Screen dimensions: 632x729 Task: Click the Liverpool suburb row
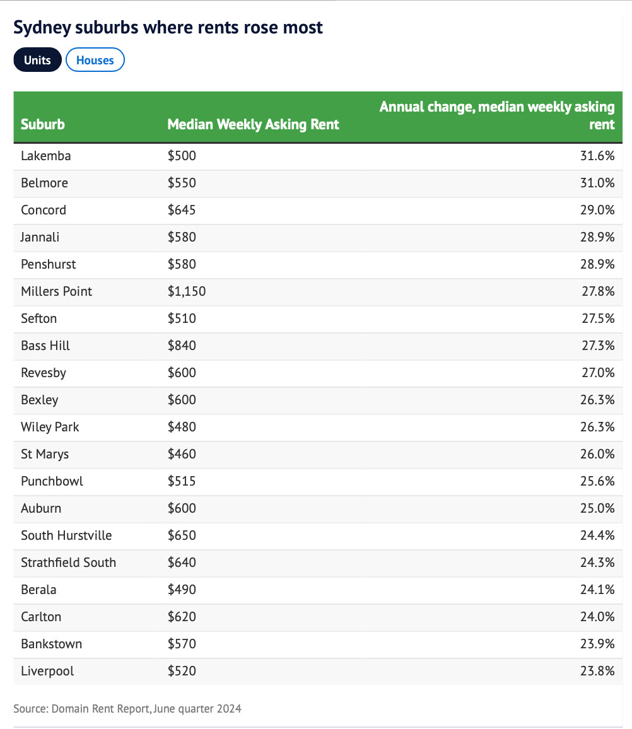tap(47, 671)
